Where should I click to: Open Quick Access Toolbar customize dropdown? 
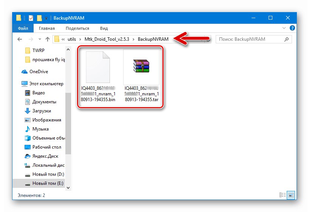[46, 18]
